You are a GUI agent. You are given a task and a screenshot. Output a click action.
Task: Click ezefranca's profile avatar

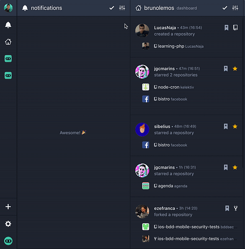[142, 211]
